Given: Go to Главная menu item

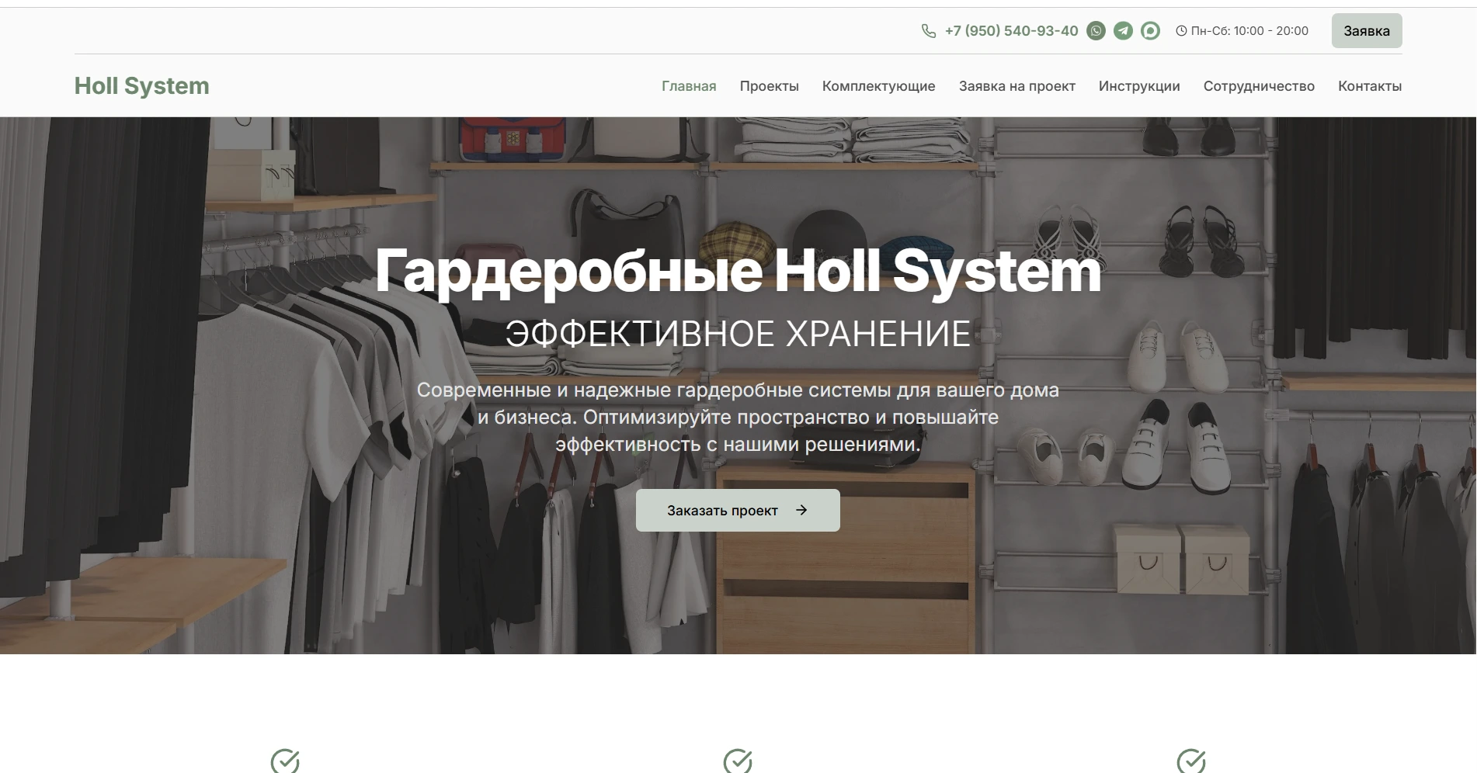Looking at the screenshot, I should [x=689, y=86].
